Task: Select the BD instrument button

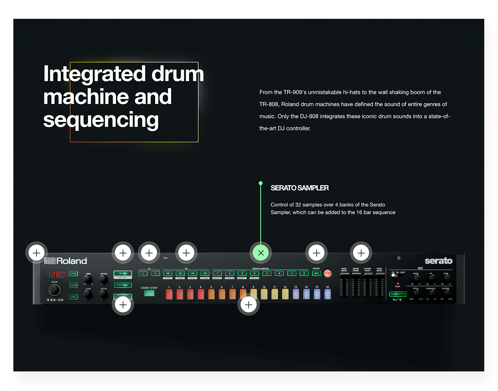Action: (x=168, y=273)
